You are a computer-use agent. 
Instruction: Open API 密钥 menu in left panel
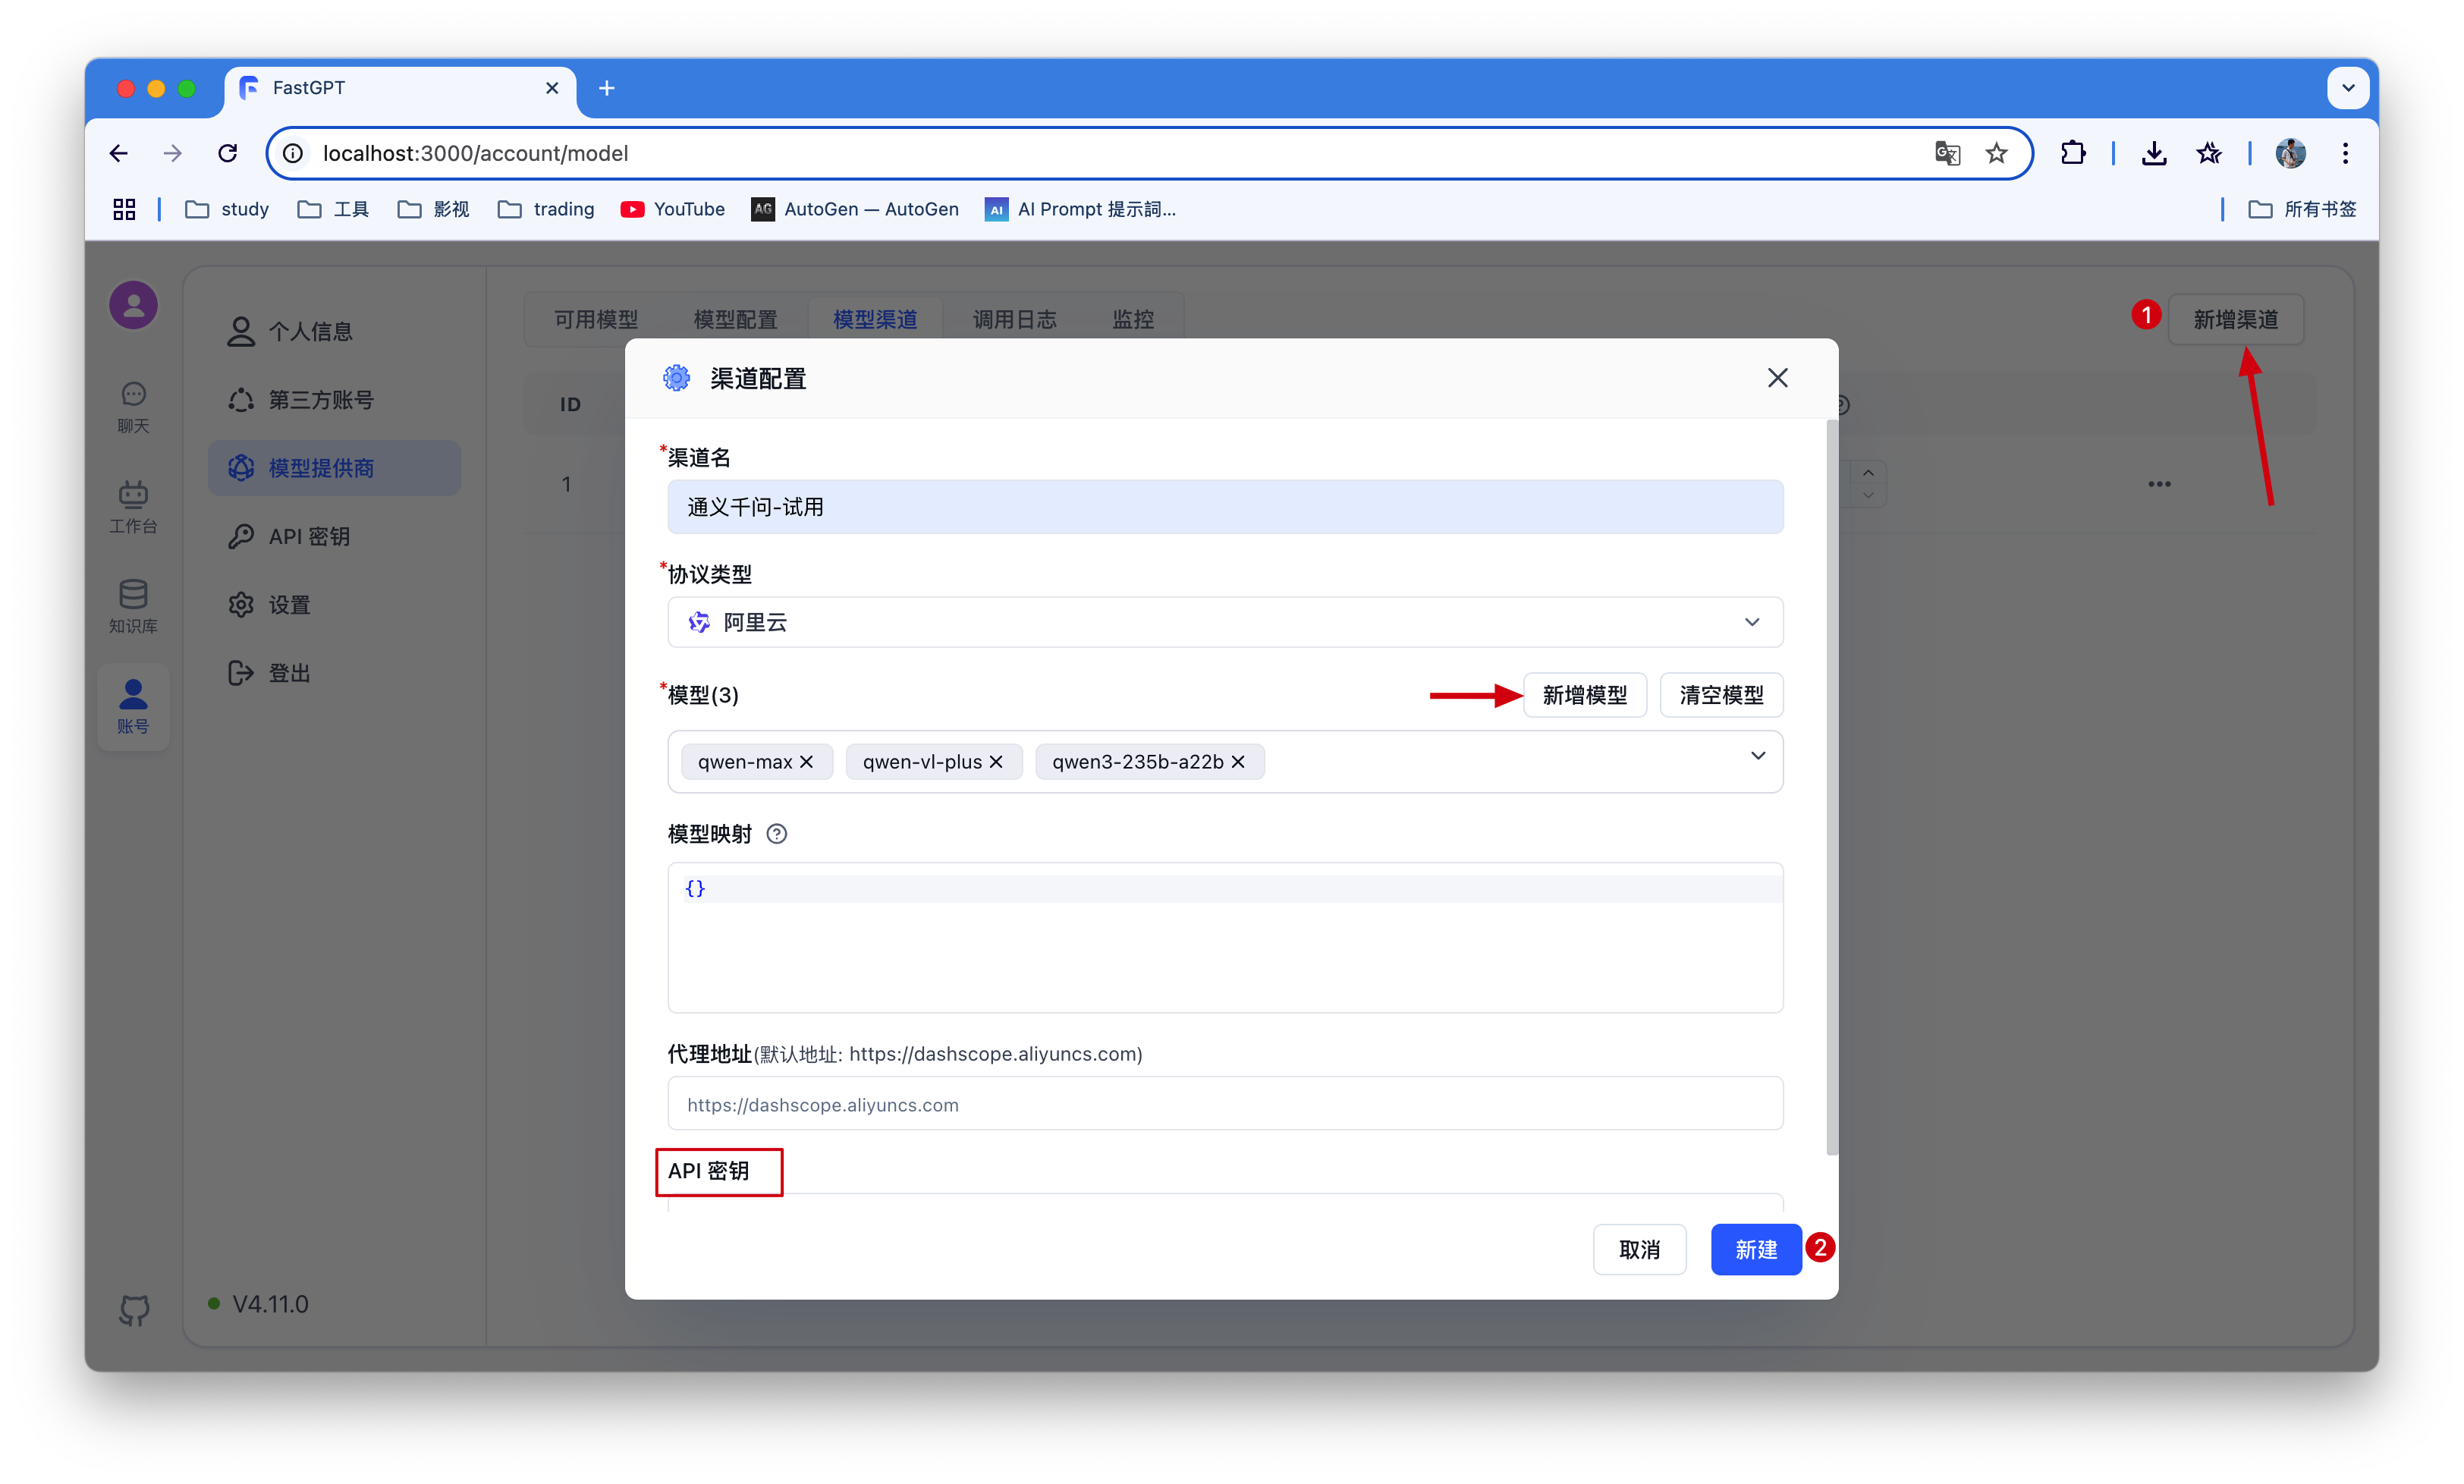334,536
